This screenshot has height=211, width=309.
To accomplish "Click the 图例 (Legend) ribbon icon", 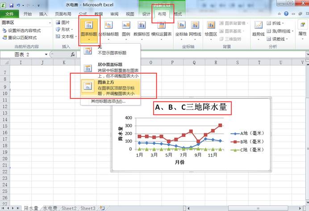I will pos(126,29).
